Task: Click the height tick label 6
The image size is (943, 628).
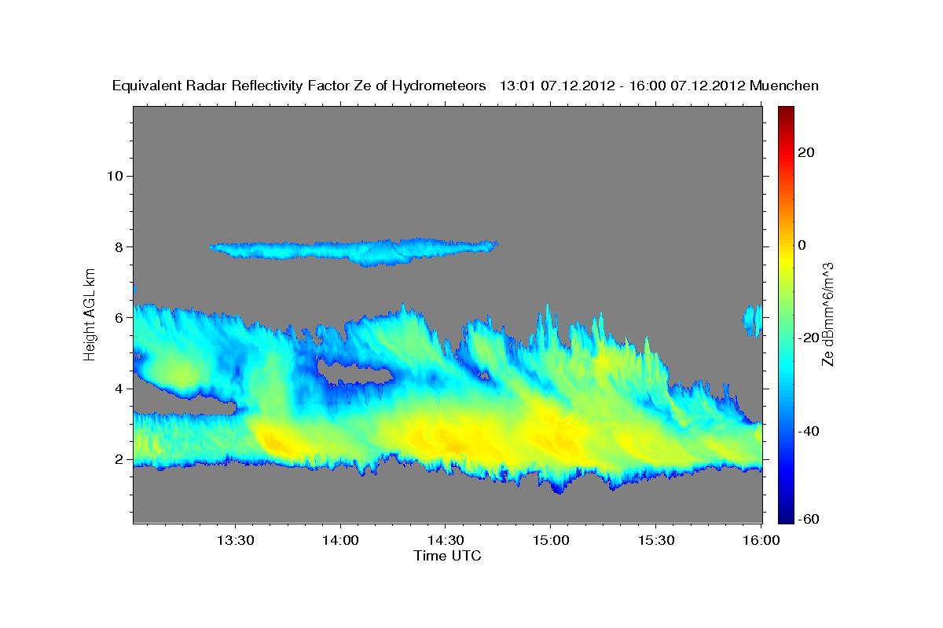Action: click(119, 318)
